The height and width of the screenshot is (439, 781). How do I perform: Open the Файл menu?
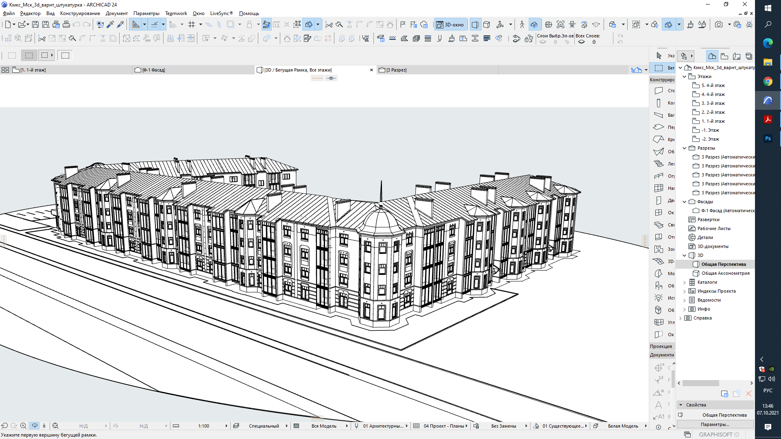click(x=9, y=13)
